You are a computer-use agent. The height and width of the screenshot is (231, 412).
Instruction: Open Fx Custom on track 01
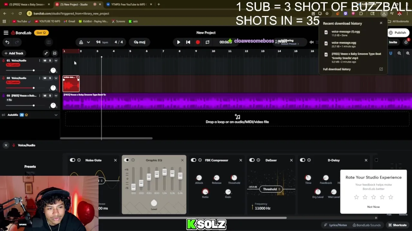click(13, 65)
